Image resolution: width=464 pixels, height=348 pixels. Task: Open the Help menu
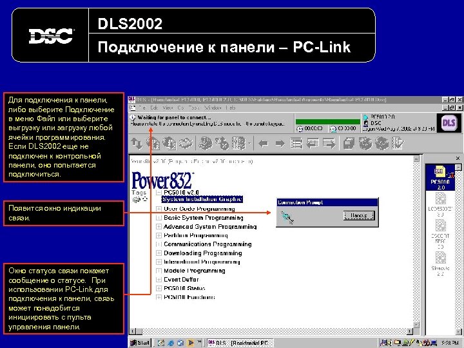click(x=231, y=108)
